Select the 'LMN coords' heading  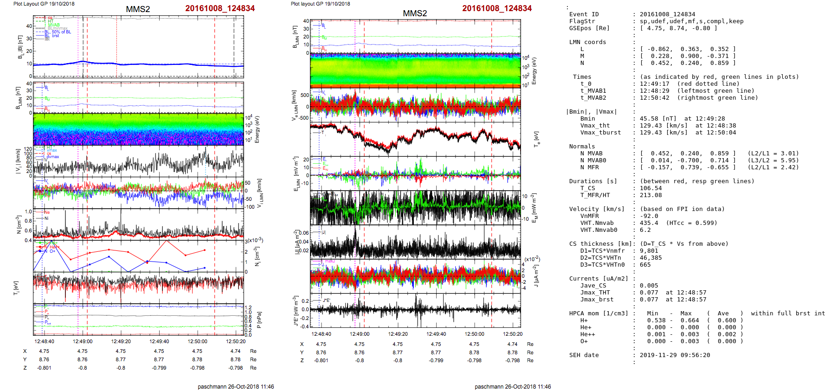pyautogui.click(x=587, y=42)
